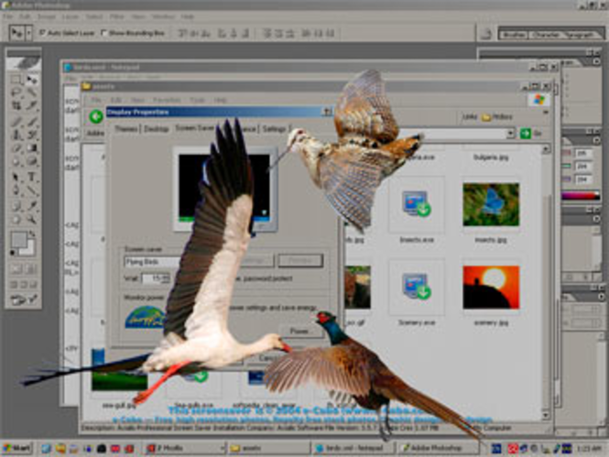Click Explorer scrollbar down arrow
Image resolution: width=609 pixels, height=457 pixels.
[x=545, y=416]
